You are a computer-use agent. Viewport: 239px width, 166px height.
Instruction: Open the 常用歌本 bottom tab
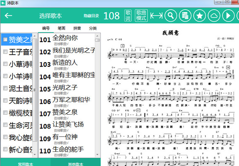tap(25, 162)
